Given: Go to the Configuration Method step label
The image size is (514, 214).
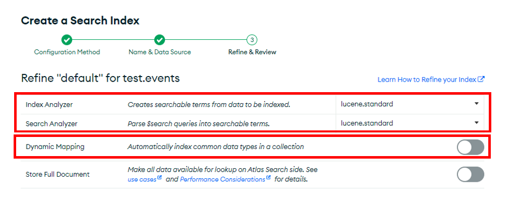Looking at the screenshot, I should (x=67, y=52).
